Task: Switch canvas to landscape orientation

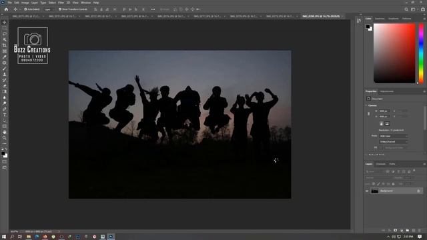Action: [x=387, y=123]
